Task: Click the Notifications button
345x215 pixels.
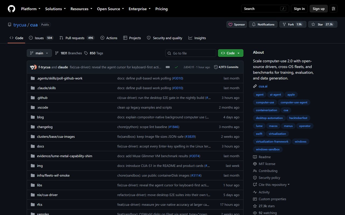Action: coord(263,24)
